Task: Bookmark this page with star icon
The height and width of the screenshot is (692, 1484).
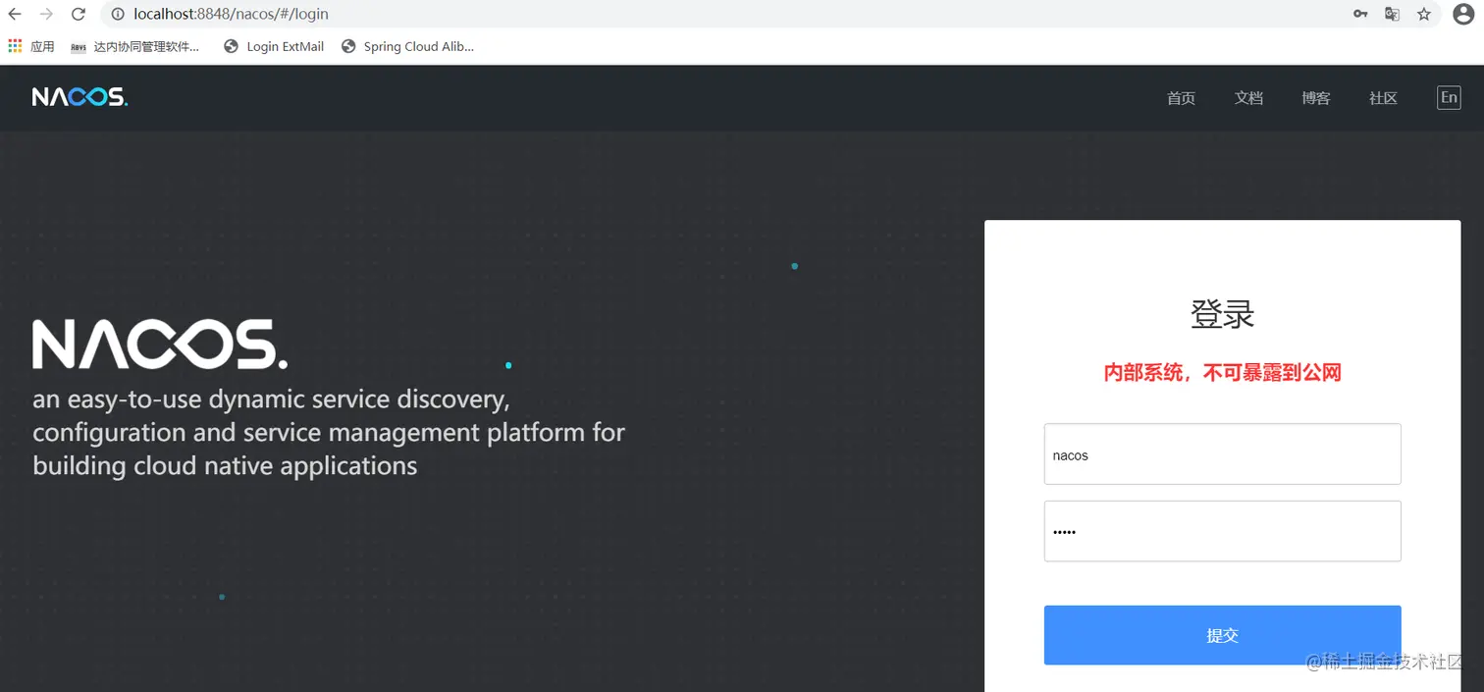Action: [x=1424, y=14]
